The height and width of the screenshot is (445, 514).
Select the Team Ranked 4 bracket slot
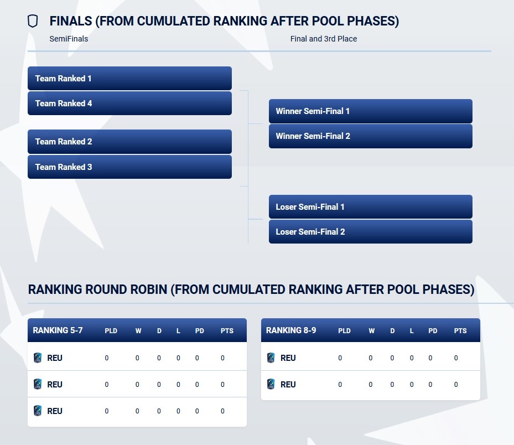(129, 104)
